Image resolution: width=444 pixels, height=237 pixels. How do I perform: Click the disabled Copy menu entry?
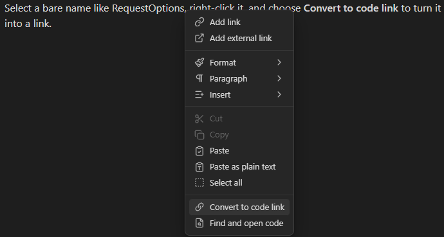point(239,135)
